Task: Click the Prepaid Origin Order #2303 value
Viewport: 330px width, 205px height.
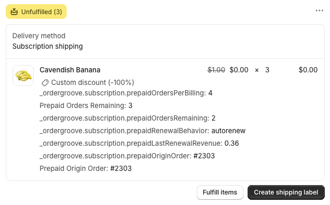Action: click(x=121, y=168)
